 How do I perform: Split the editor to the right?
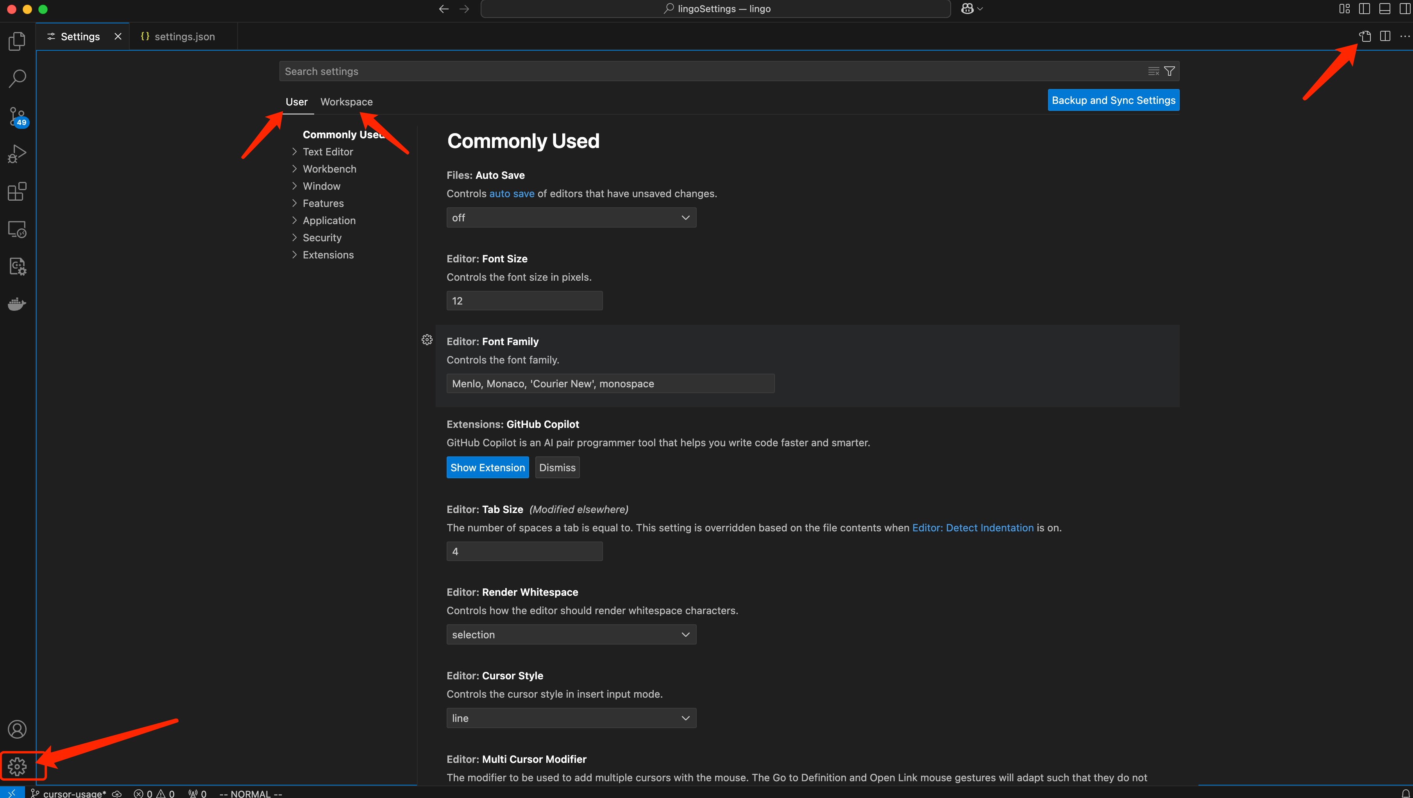click(1385, 36)
